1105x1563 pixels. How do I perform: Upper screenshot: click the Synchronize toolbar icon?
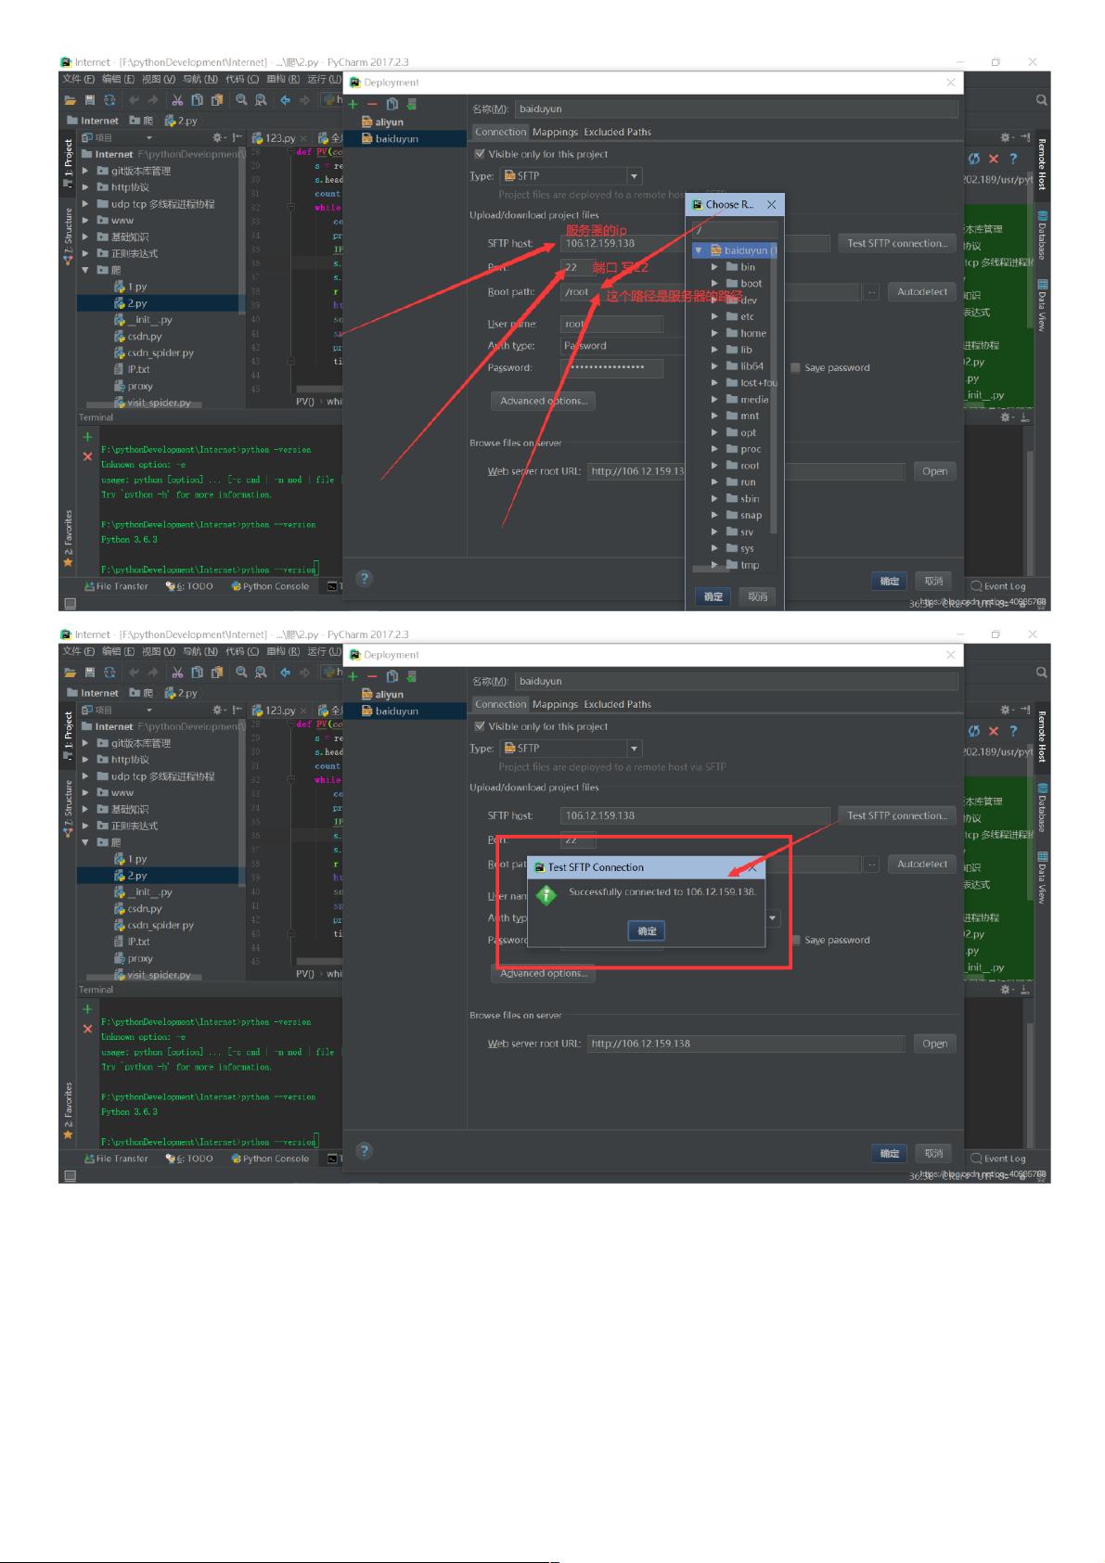tap(109, 100)
